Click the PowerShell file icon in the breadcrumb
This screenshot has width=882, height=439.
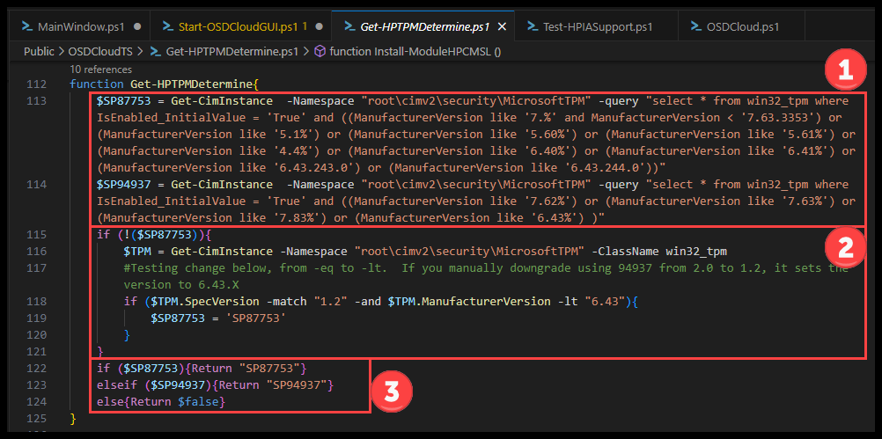coord(156,51)
